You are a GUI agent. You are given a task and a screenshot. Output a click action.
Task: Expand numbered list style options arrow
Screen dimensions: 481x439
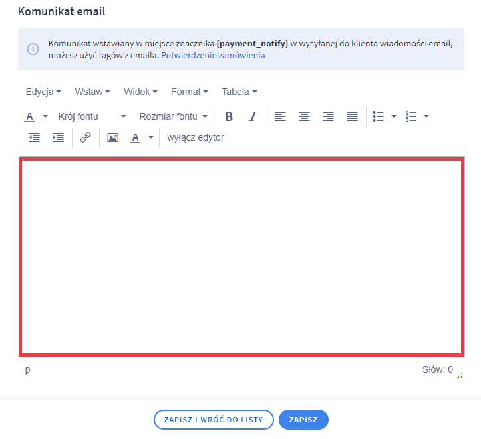pyautogui.click(x=426, y=116)
